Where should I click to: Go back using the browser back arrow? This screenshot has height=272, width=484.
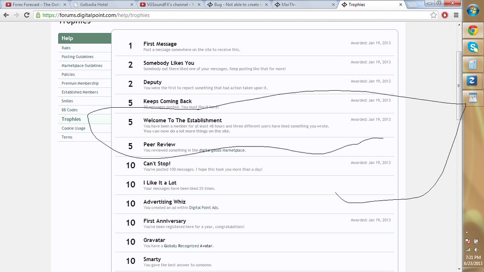(x=6, y=15)
